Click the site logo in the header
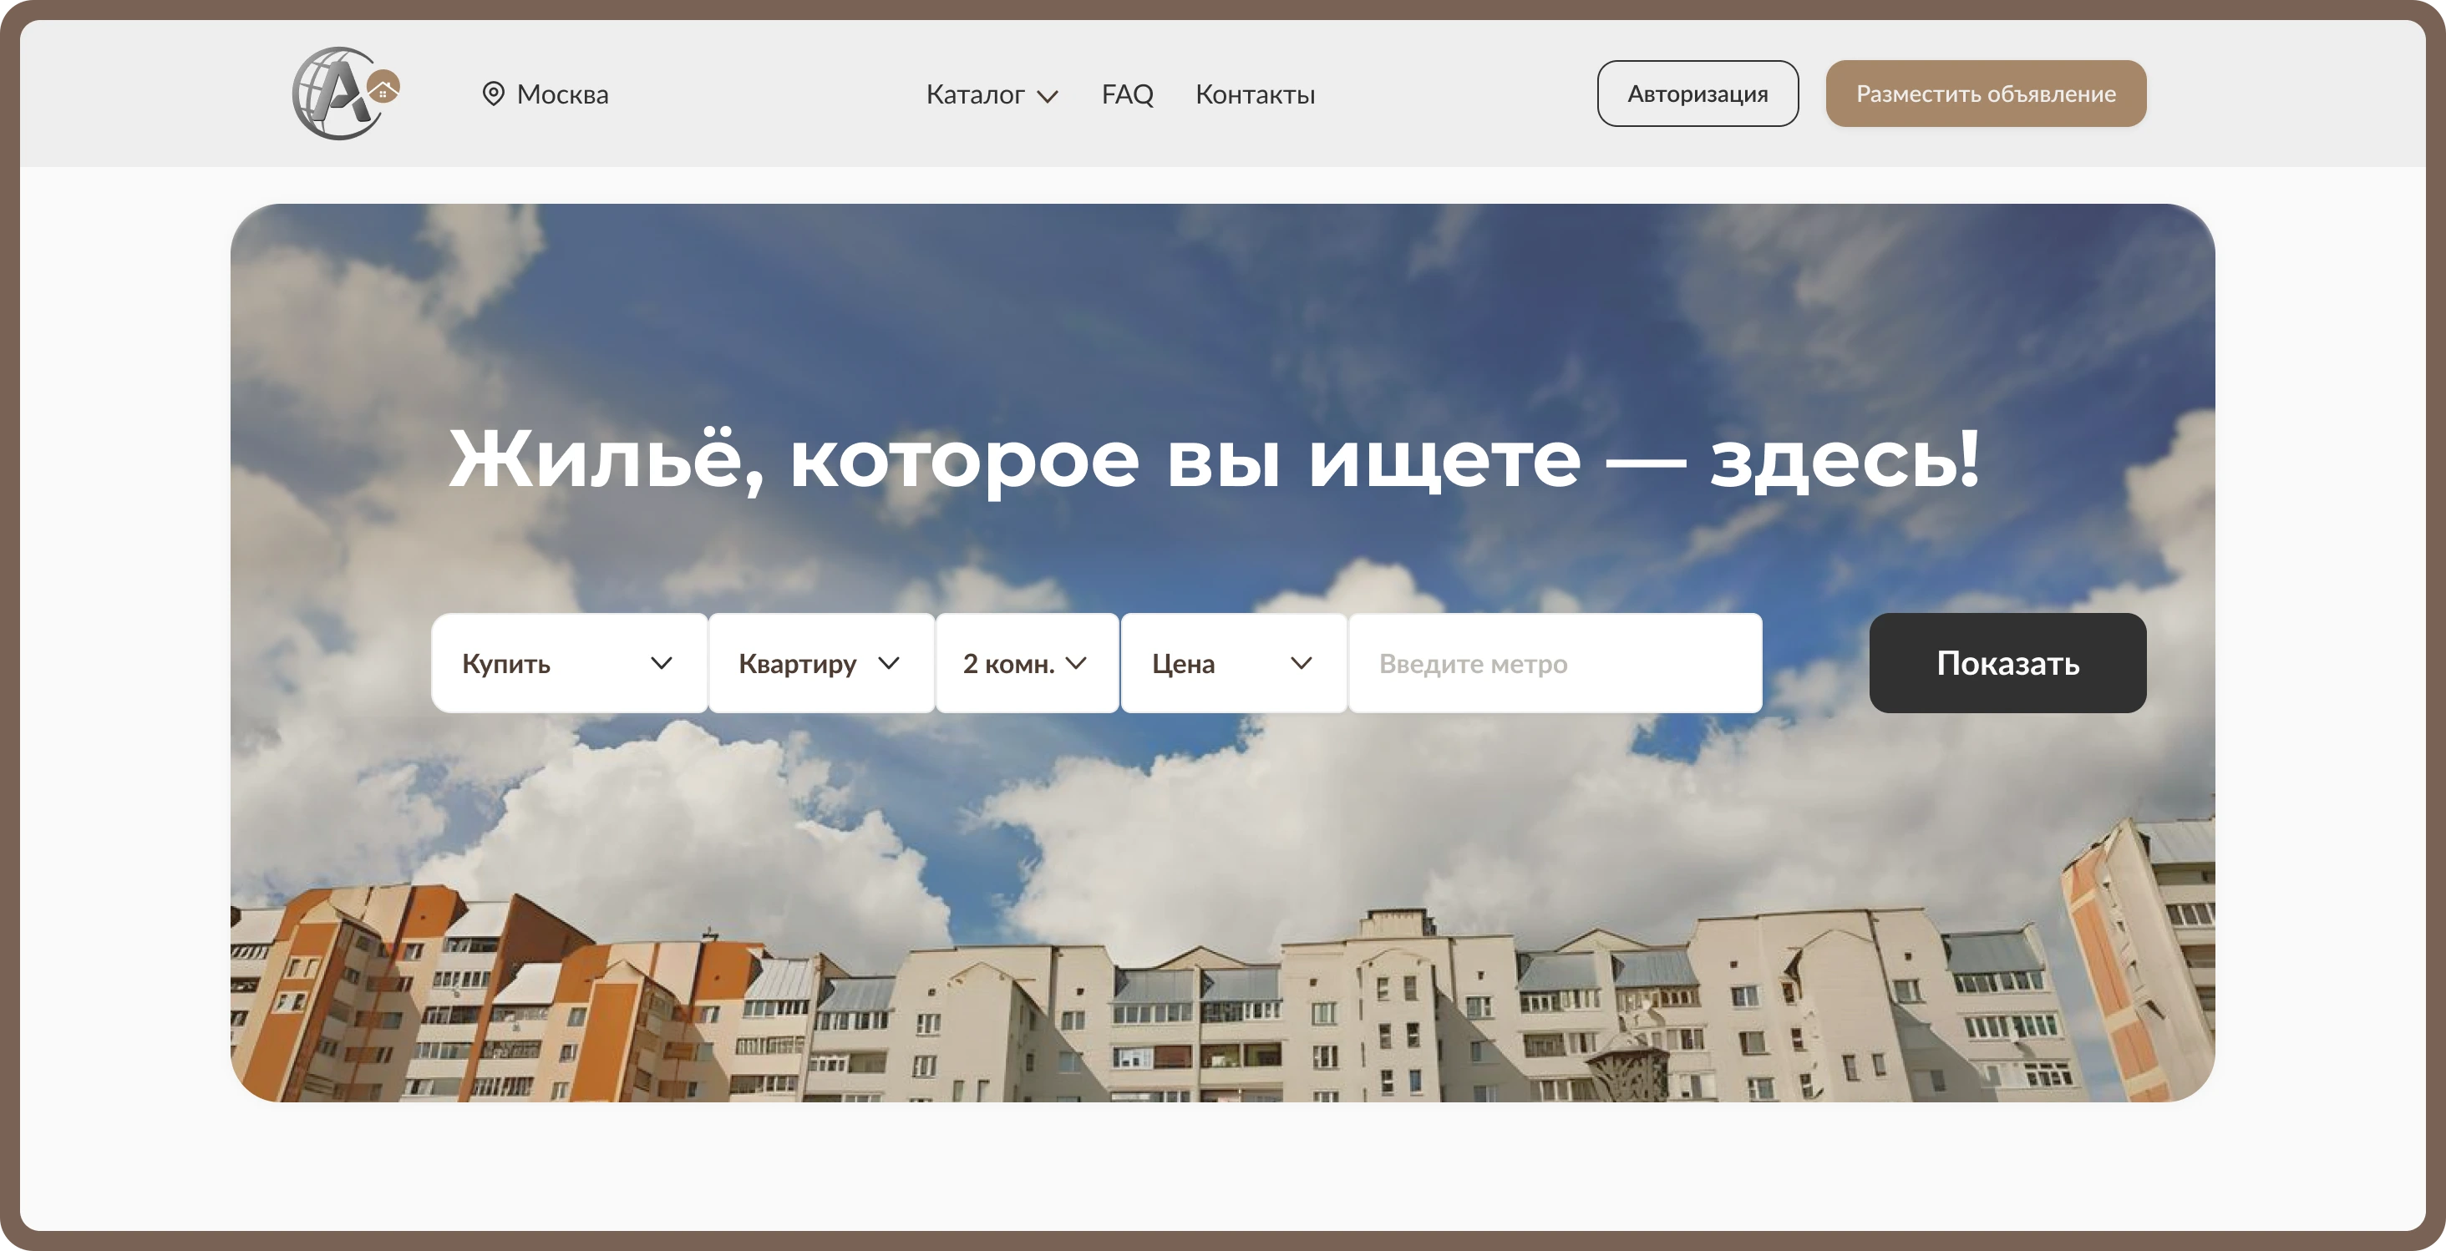This screenshot has height=1251, width=2446. click(x=347, y=93)
